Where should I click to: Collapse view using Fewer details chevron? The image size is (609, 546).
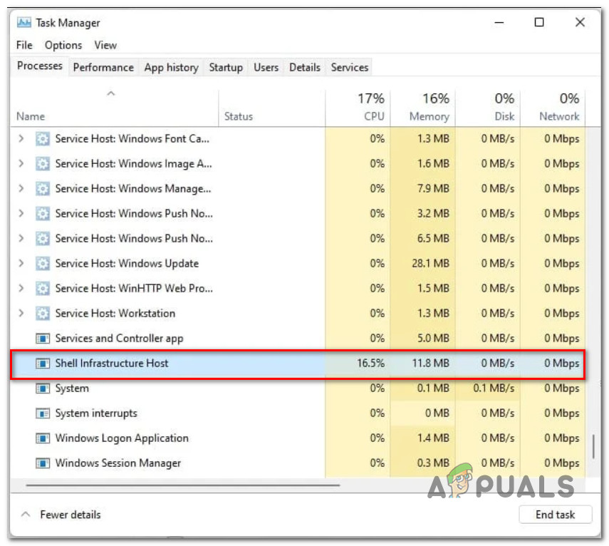click(25, 515)
